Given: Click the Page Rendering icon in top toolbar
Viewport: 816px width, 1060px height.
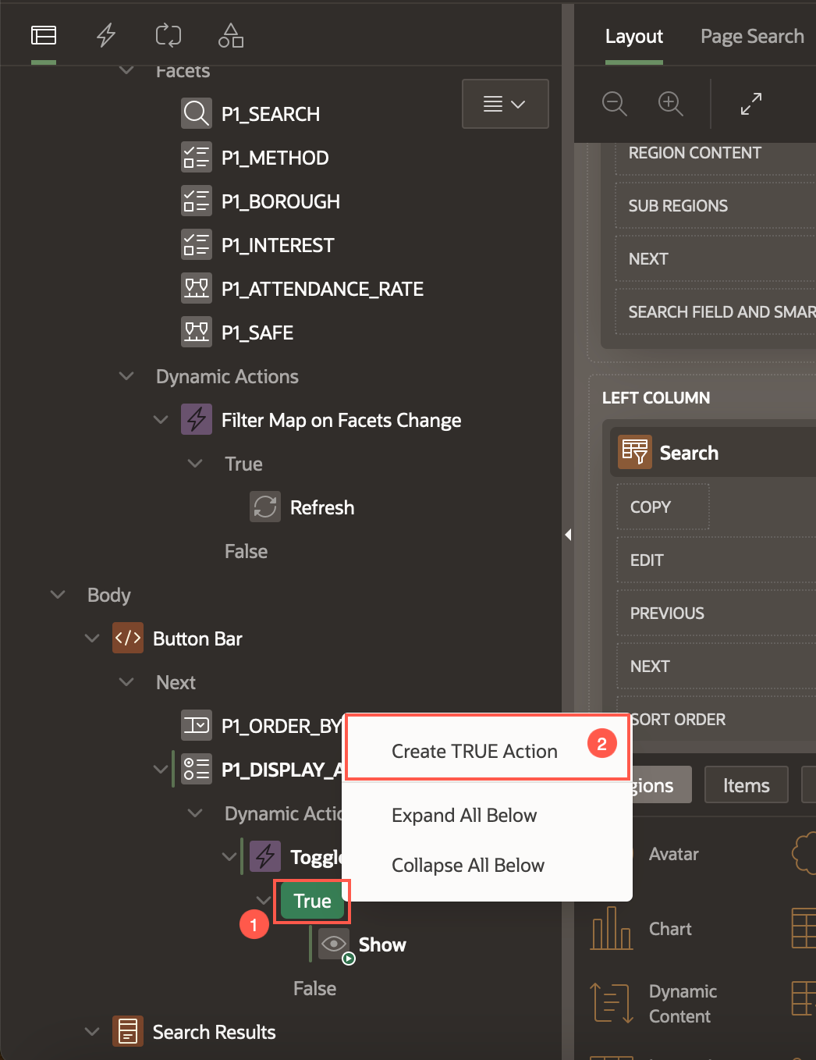Looking at the screenshot, I should pos(43,34).
